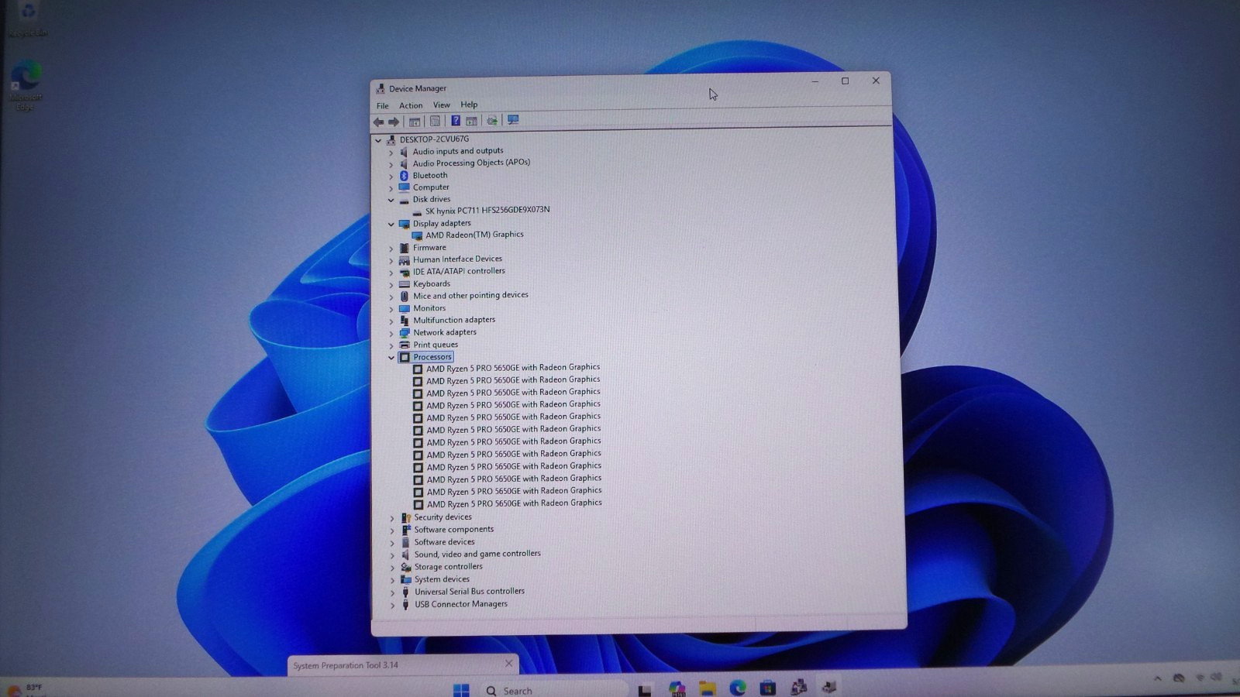The height and width of the screenshot is (697, 1240).
Task: Click the Print queues printer icon
Action: pos(405,345)
